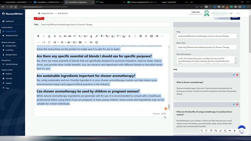The height and width of the screenshot is (141, 251).
Task: Insert a table
Action: click(80, 42)
